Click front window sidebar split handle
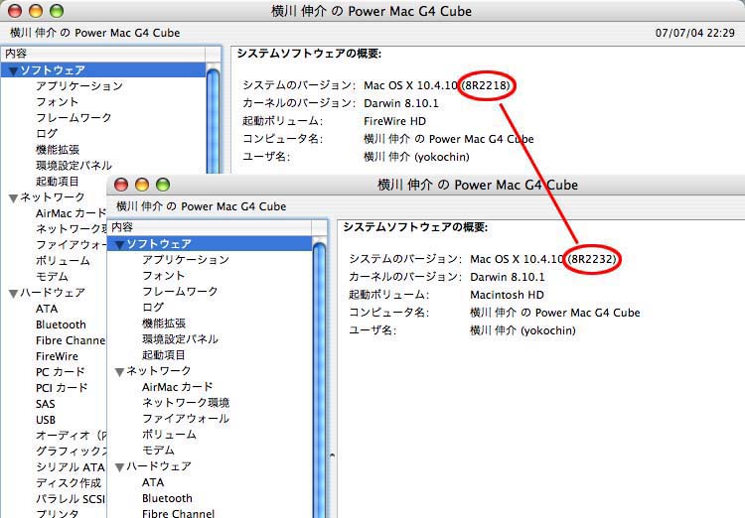745x518 pixels. coord(332,454)
